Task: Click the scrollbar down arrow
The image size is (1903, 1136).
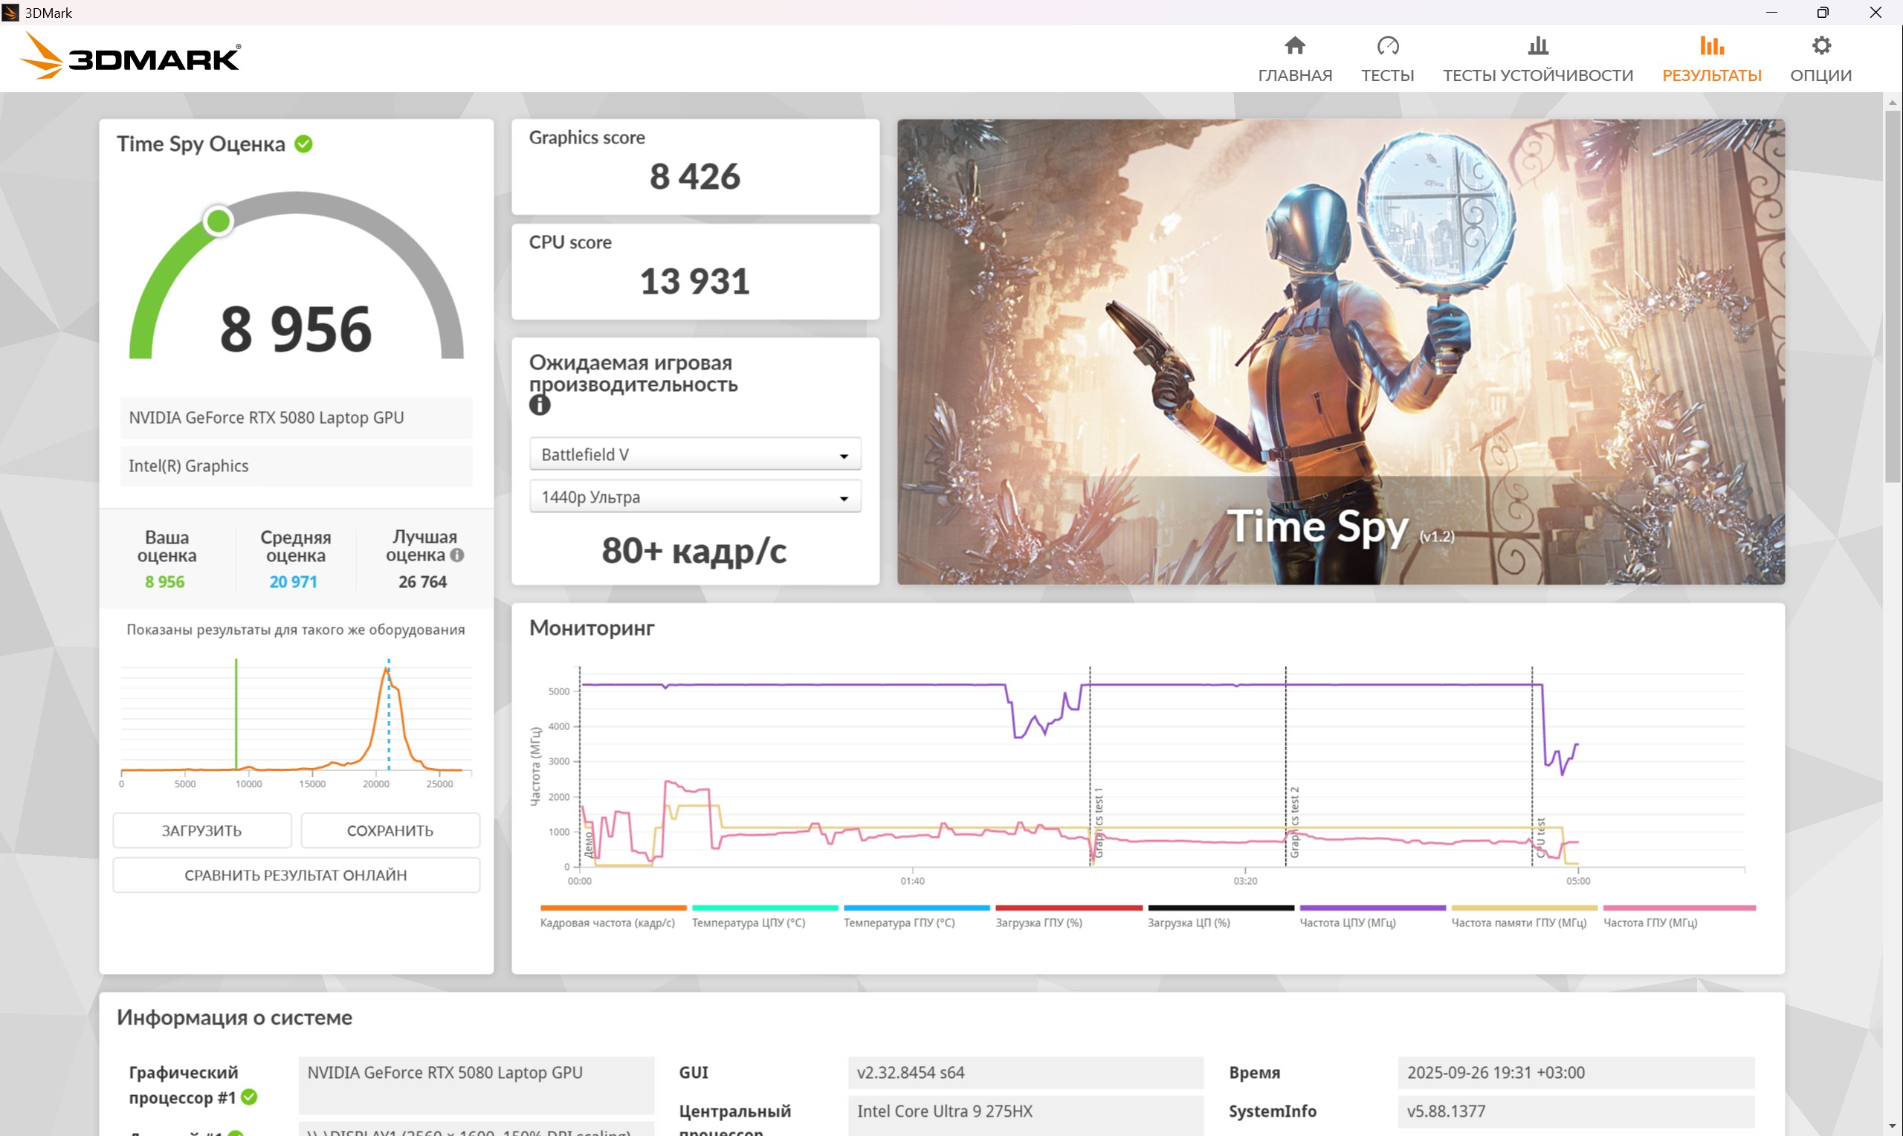Action: [1893, 1127]
